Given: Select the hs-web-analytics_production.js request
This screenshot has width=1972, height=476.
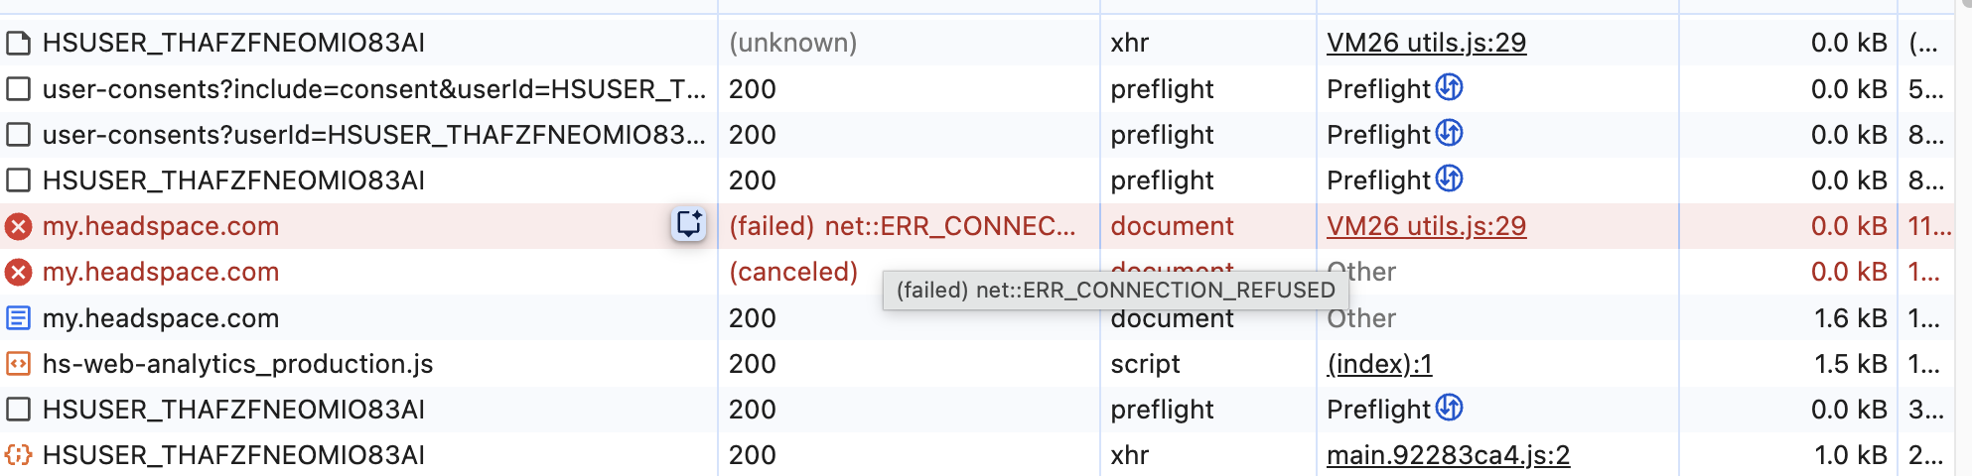Looking at the screenshot, I should (237, 364).
